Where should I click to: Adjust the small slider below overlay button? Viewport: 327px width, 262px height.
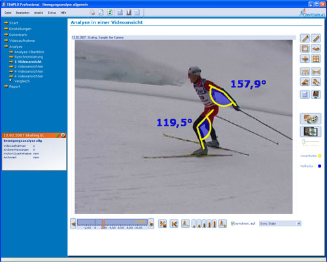pos(303,142)
